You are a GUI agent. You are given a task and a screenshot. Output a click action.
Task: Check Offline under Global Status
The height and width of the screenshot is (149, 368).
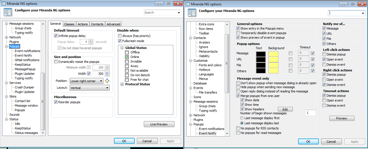click(127, 52)
